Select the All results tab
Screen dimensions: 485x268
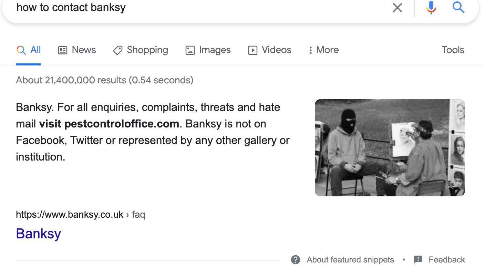28,50
